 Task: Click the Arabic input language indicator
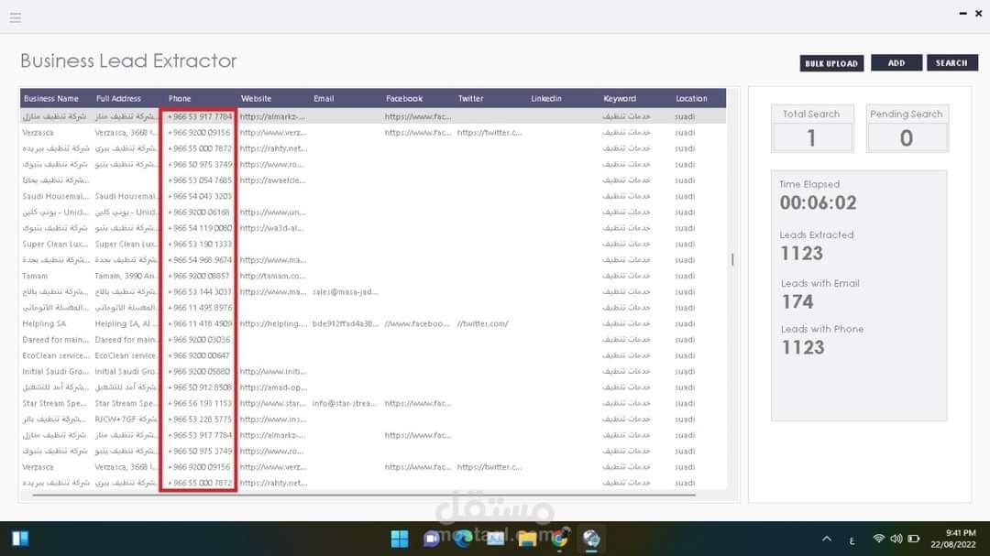click(x=852, y=540)
